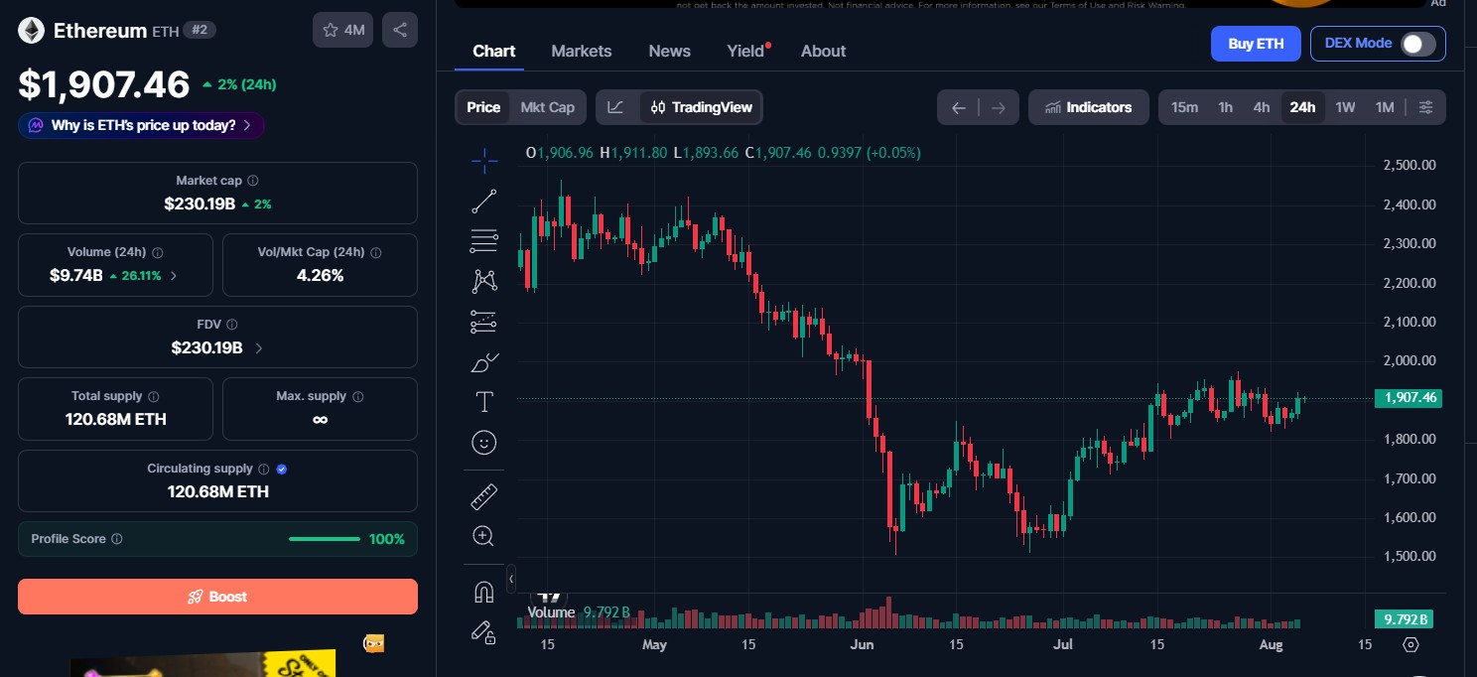Open the Indicators menu
The height and width of the screenshot is (677, 1477).
click(x=1089, y=107)
